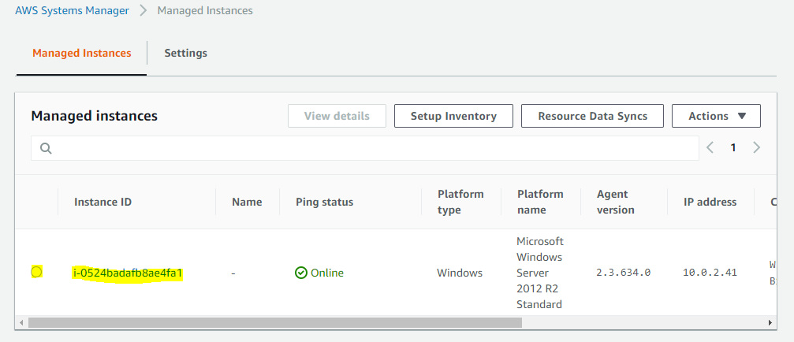This screenshot has width=794, height=342.
Task: Click the search magnifier icon
Action: point(46,148)
